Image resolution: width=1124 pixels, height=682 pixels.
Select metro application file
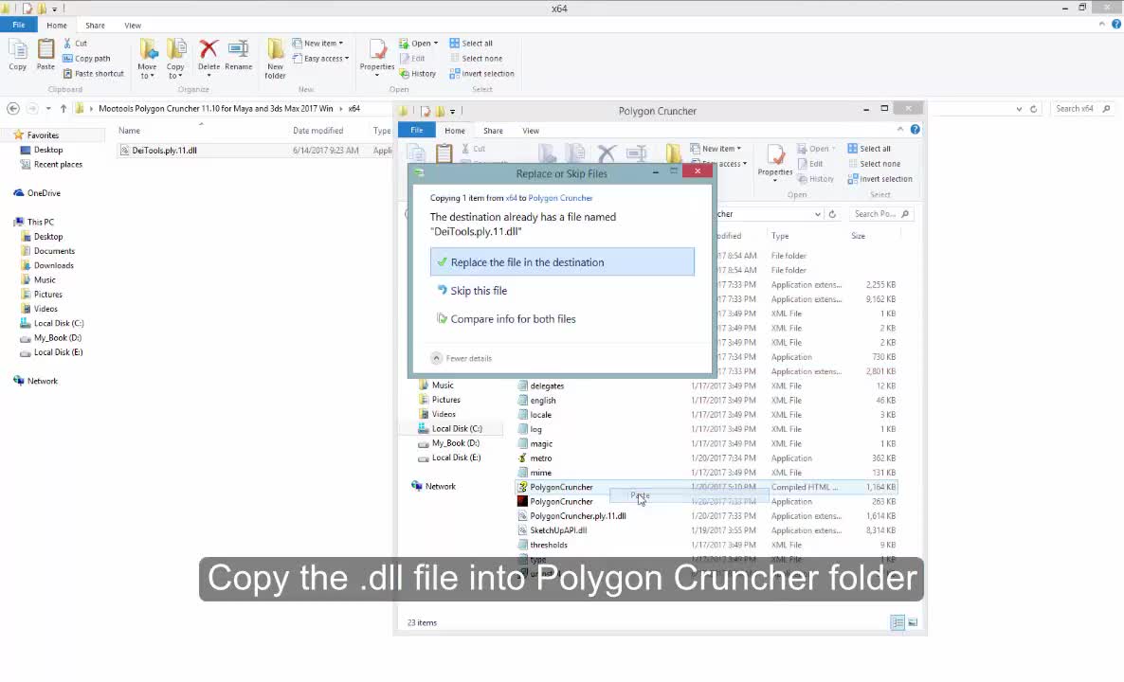(540, 458)
